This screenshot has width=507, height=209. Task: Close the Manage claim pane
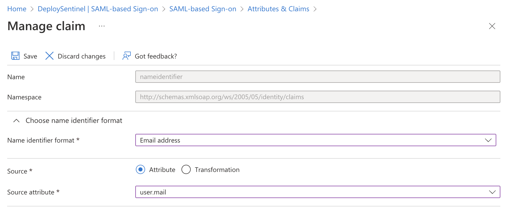(x=492, y=26)
